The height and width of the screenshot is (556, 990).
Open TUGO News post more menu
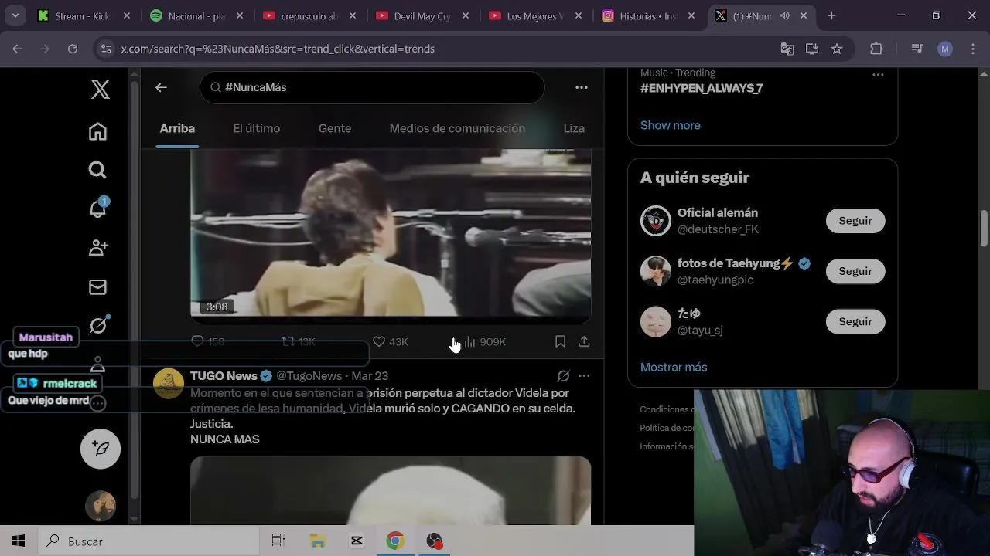click(584, 376)
